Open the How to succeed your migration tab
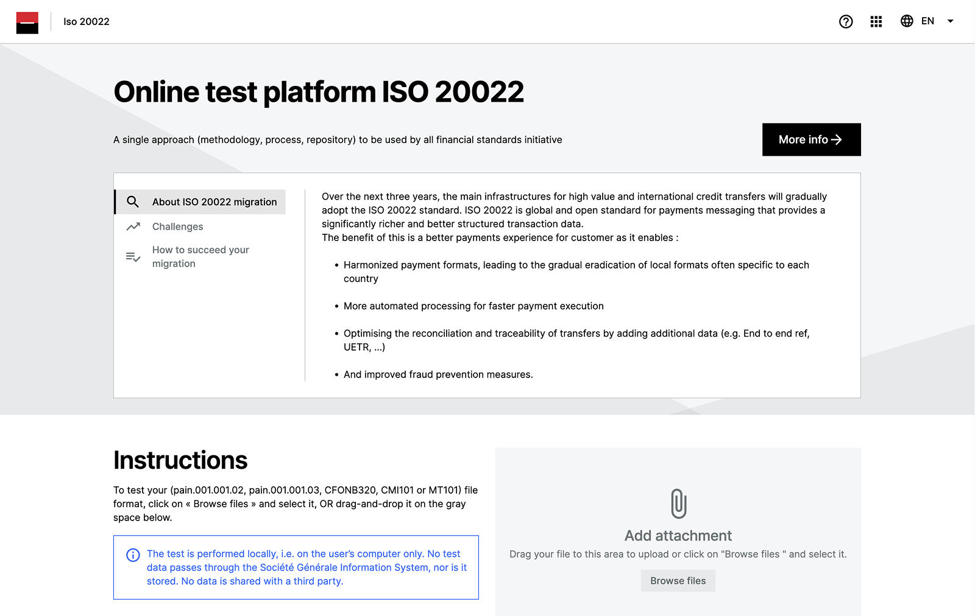Screen dimensions: 975x616 point(200,257)
